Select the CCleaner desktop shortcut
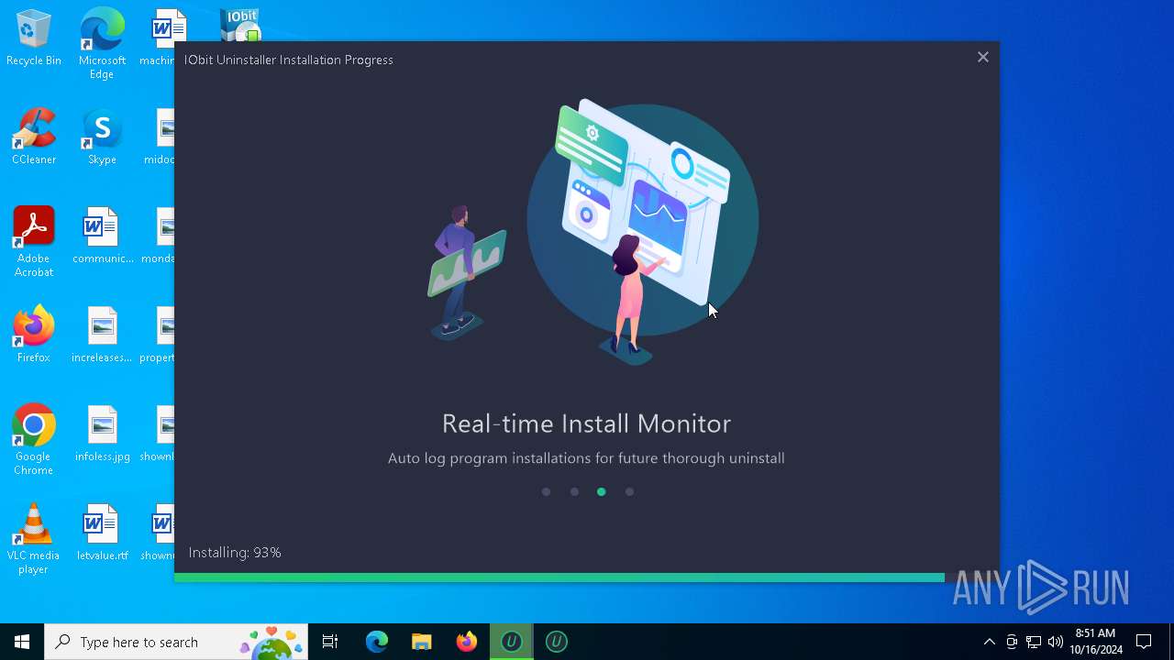Viewport: 1174px width, 660px height. (x=34, y=137)
